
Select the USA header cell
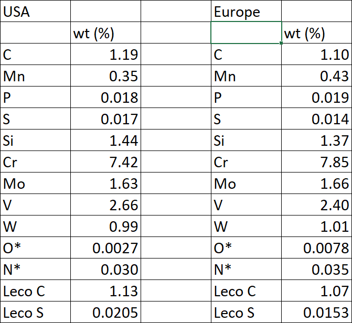click(35, 12)
